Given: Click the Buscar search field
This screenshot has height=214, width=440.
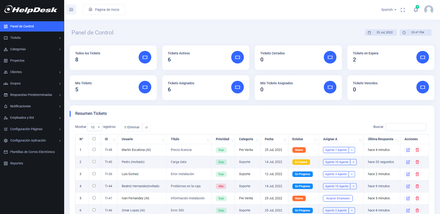Looking at the screenshot, I should tap(406, 127).
